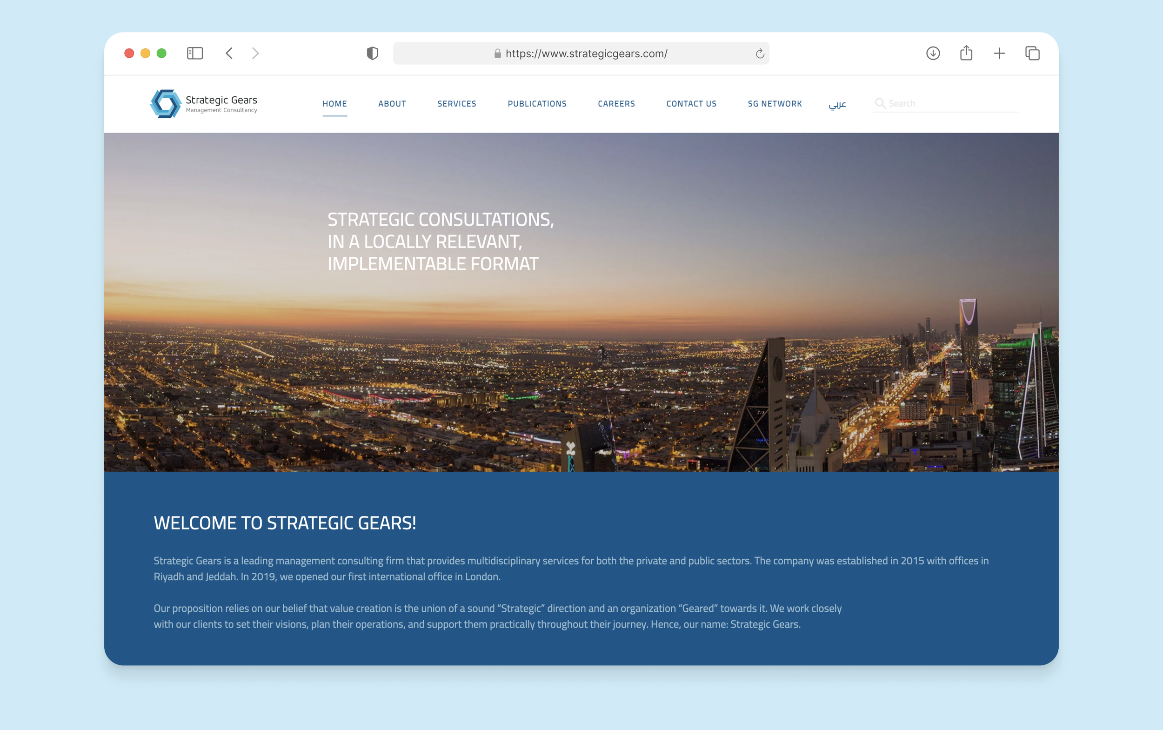1163x730 pixels.
Task: Open the CONTACT US menu item
Action: tap(691, 104)
